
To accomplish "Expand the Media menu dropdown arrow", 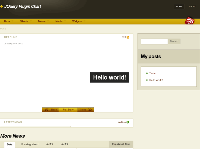I will click(x=65, y=21).
